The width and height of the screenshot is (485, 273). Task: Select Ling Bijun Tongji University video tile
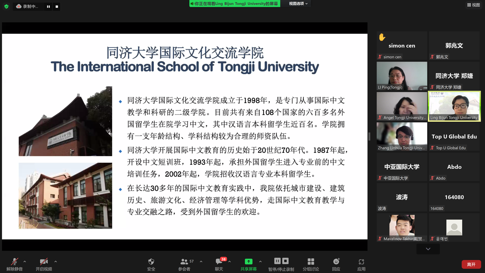pos(454,106)
